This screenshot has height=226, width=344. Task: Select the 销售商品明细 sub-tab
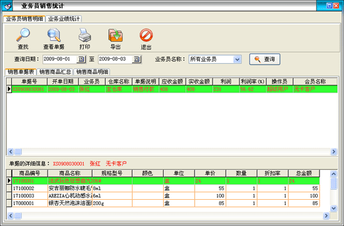click(x=92, y=72)
